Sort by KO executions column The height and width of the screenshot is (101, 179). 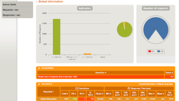[x=82, y=94]
